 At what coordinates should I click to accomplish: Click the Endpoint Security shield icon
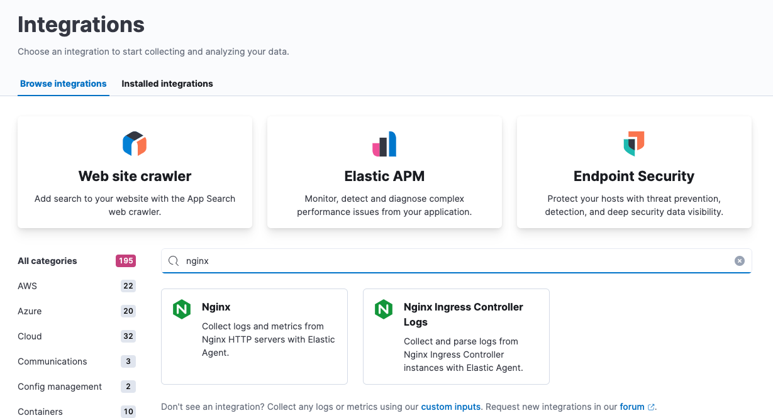point(633,144)
